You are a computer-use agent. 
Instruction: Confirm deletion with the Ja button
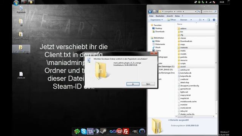pyautogui.click(x=133, y=84)
